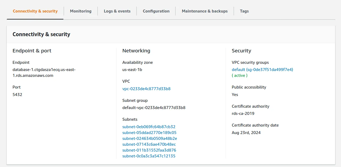The height and width of the screenshot is (167, 341).
Task: Follow the subnet-024634b0509a48b2e link
Action: [x=149, y=139]
